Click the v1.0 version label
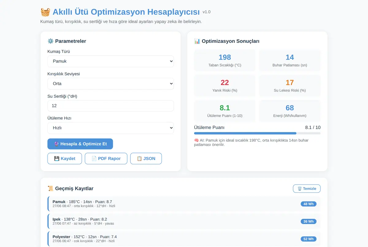Screen dimensions: 368x247 (x=206, y=12)
